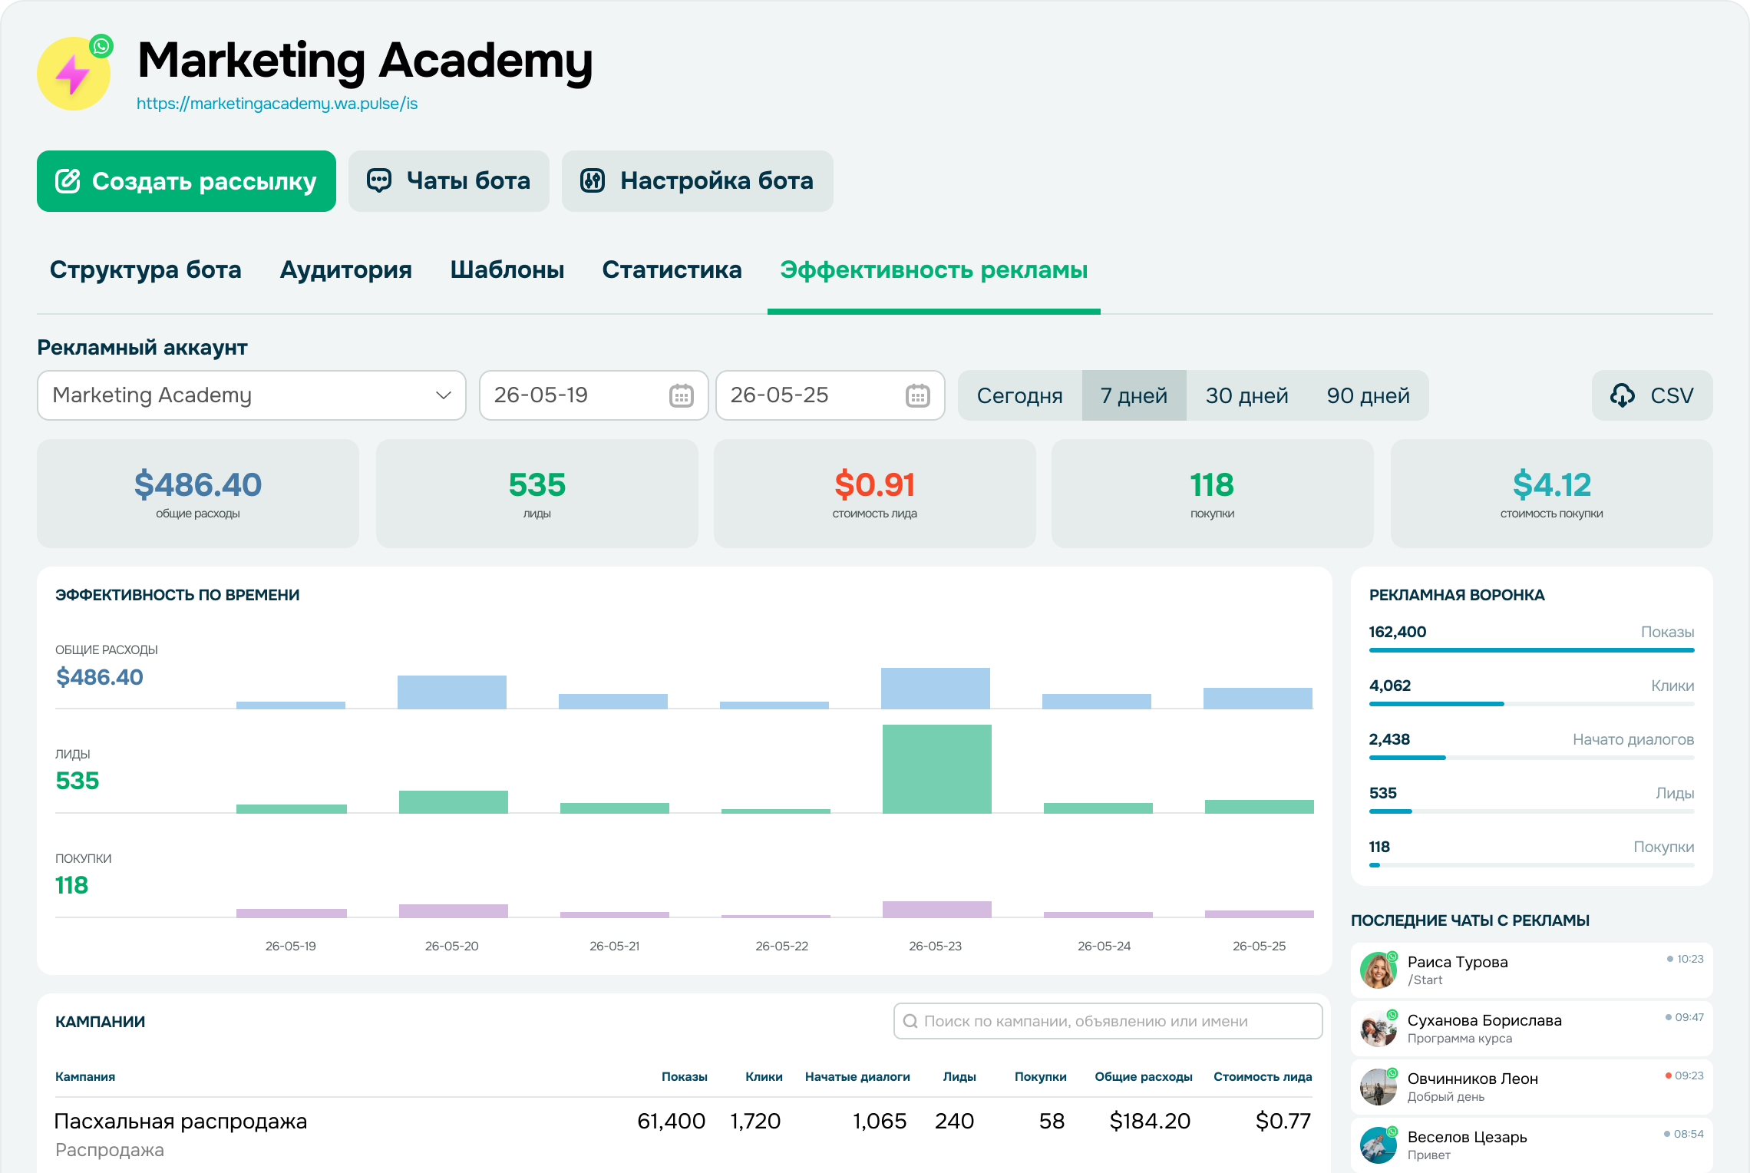The width and height of the screenshot is (1750, 1173).
Task: Click the CSV cloud download icon
Action: tap(1622, 395)
